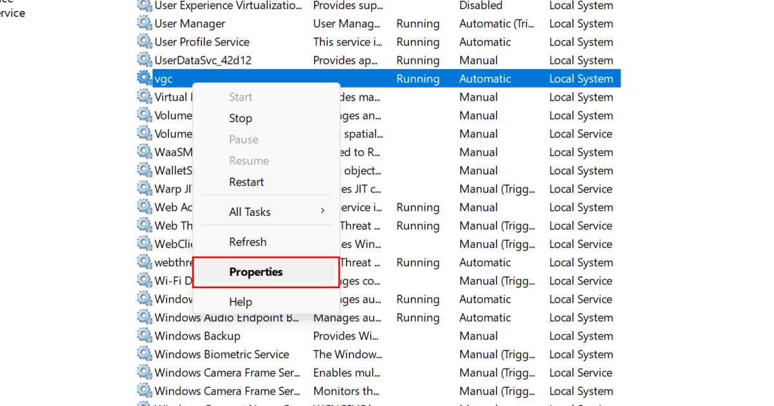
Task: Click the Windows Audio Endpoint Builder gear icon
Action: tap(143, 317)
